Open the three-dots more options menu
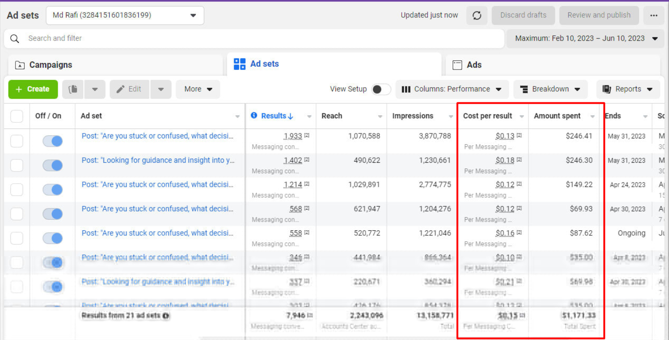 [653, 16]
